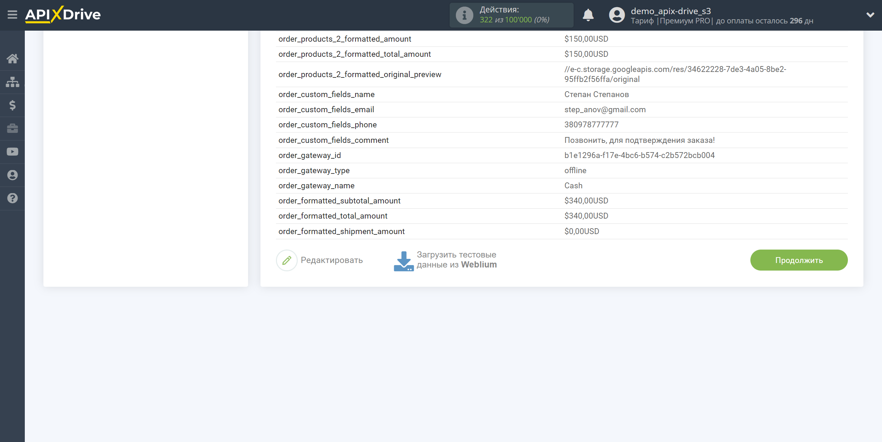882x442 pixels.
Task: Select order_custom_fields_name row label
Action: tap(326, 94)
